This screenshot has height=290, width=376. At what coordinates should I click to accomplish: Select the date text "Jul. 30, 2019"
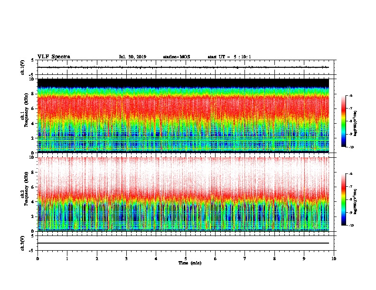132,57
